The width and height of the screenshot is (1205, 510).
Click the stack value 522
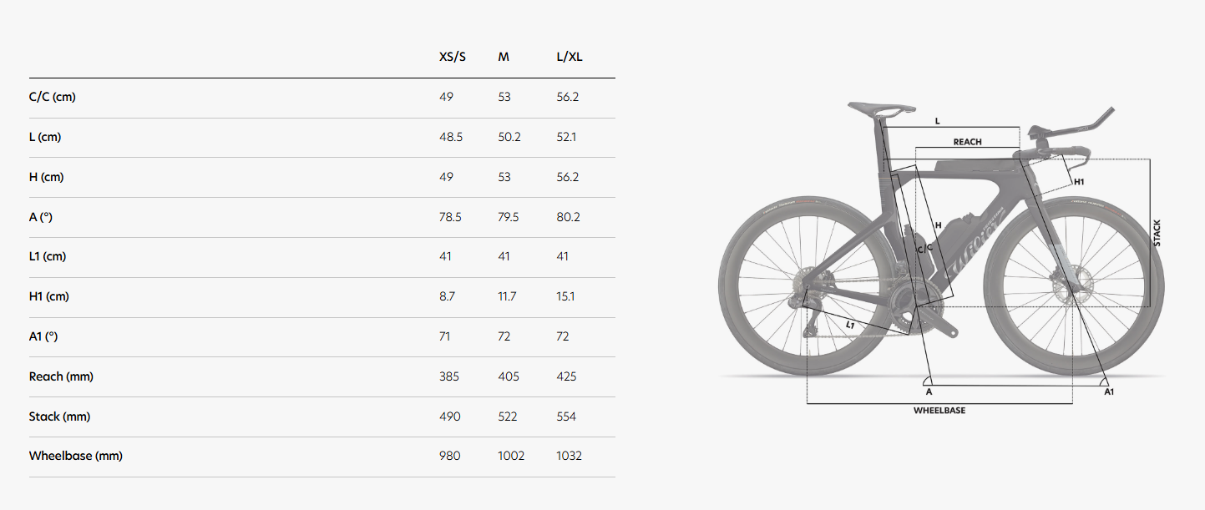click(508, 417)
